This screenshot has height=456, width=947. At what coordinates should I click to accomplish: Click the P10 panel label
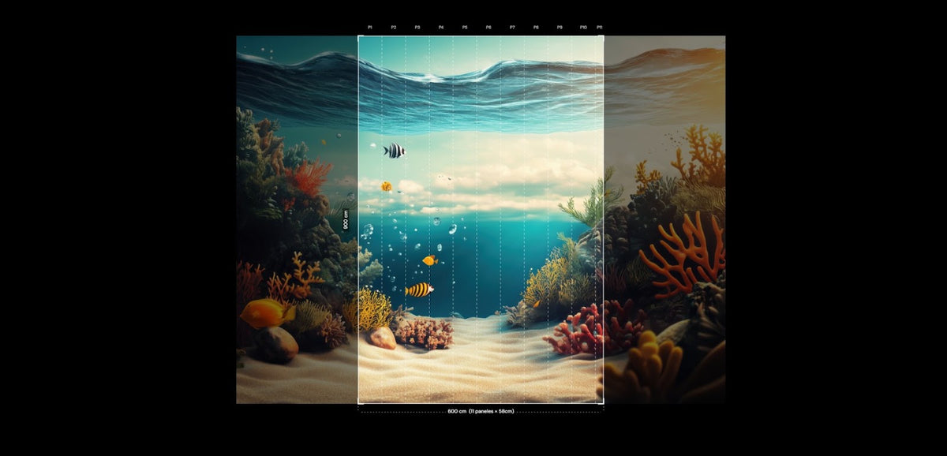click(x=583, y=27)
